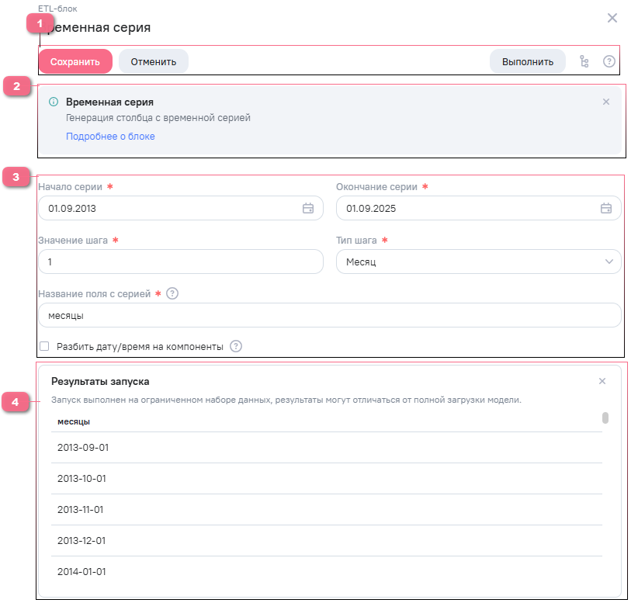This screenshot has height=603, width=631.
Task: Click the Отменить button
Action: pos(153,61)
